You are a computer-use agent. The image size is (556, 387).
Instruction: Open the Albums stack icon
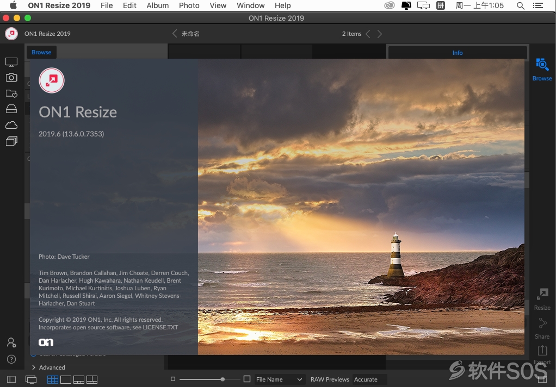tap(11, 141)
